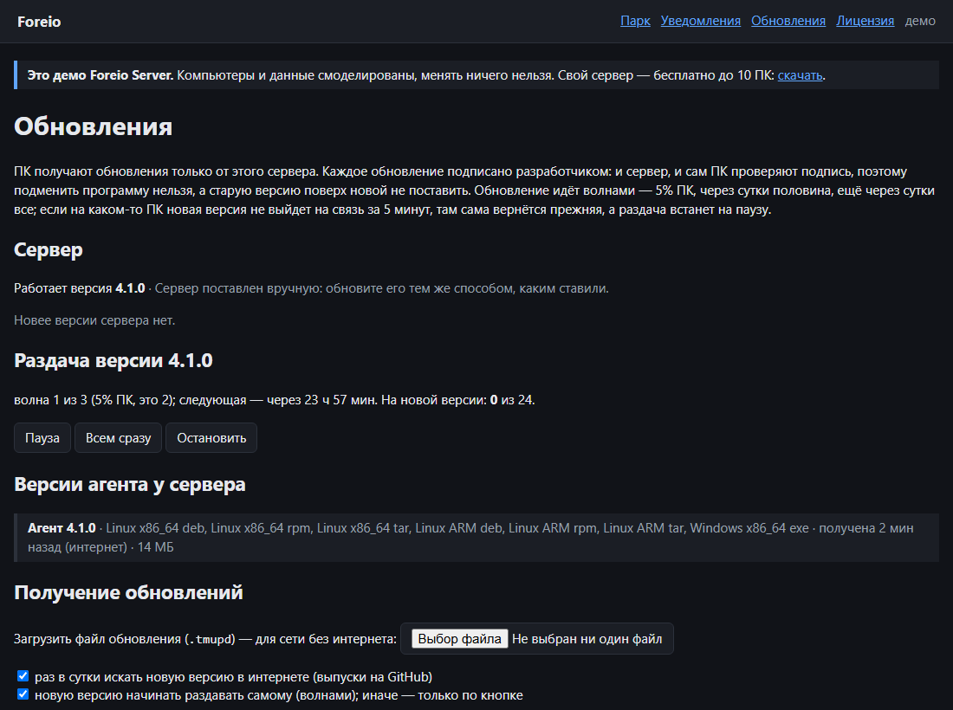The width and height of the screenshot is (953, 710).
Task: Click the Foreio logo title
Action: pyautogui.click(x=39, y=22)
